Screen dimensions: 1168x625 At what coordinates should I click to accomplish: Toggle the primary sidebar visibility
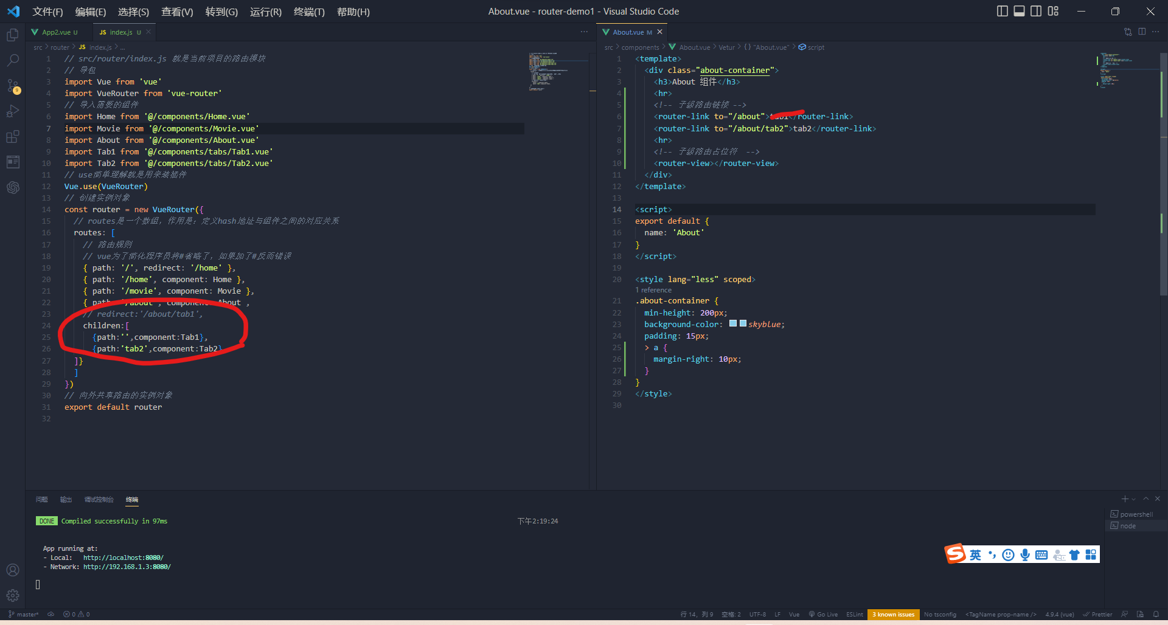point(1001,11)
